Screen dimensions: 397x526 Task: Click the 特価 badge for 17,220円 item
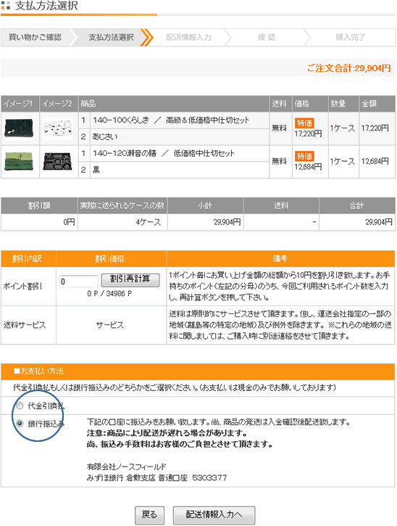304,123
